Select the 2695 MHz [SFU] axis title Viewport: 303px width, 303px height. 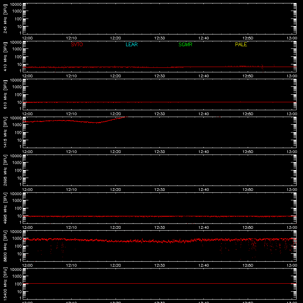tap(5, 170)
